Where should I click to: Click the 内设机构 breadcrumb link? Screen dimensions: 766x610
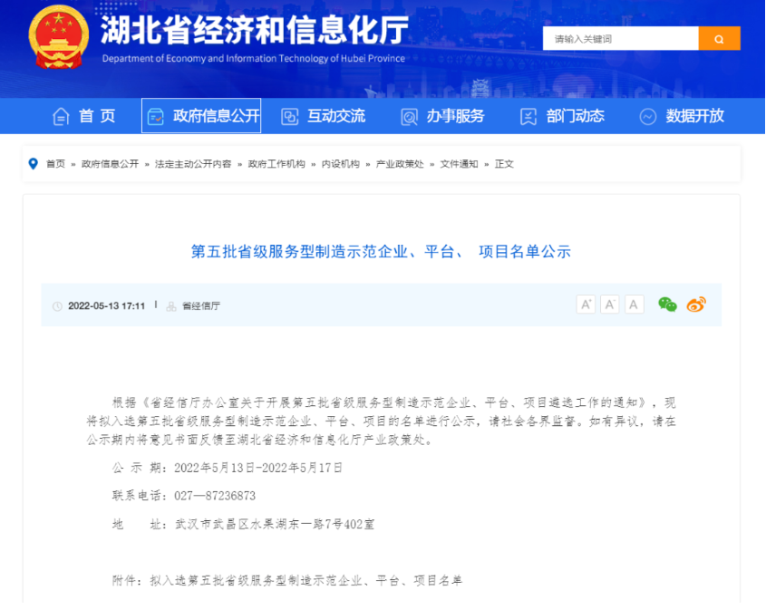[341, 164]
